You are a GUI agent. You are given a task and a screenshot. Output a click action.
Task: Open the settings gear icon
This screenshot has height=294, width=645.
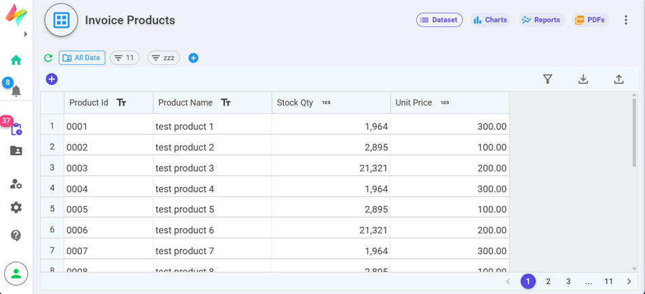tap(16, 208)
